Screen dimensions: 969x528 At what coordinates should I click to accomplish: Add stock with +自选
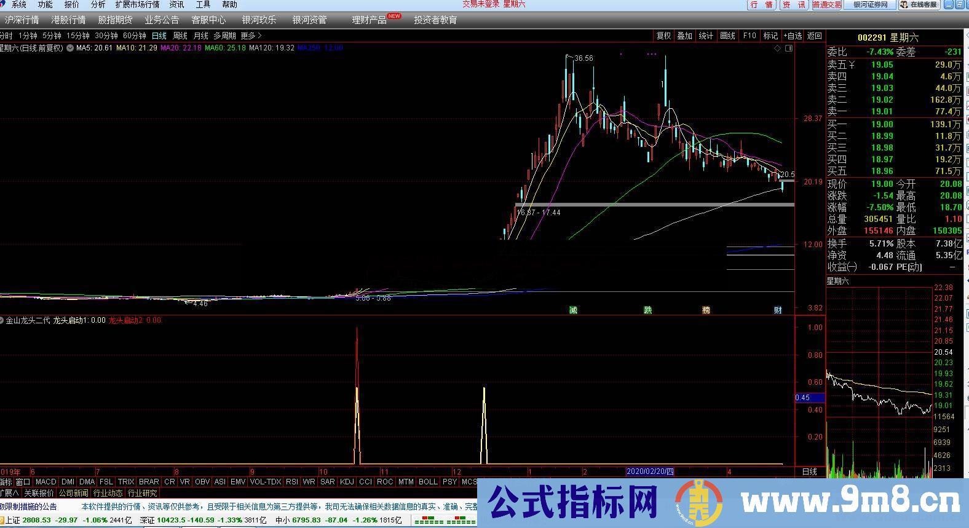point(793,36)
